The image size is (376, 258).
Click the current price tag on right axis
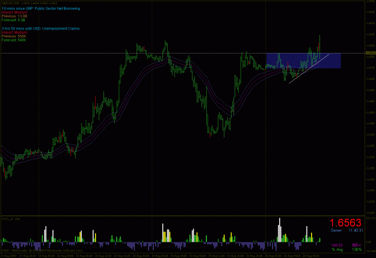click(x=371, y=53)
